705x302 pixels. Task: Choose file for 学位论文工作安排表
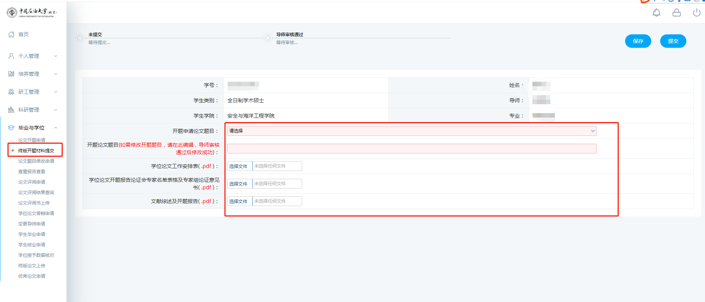(239, 166)
